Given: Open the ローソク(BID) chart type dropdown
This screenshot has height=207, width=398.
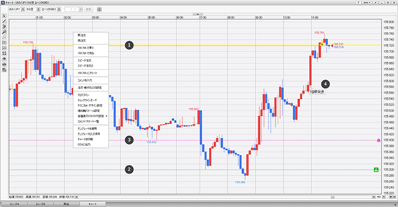Looking at the screenshot, I should pos(51,9).
